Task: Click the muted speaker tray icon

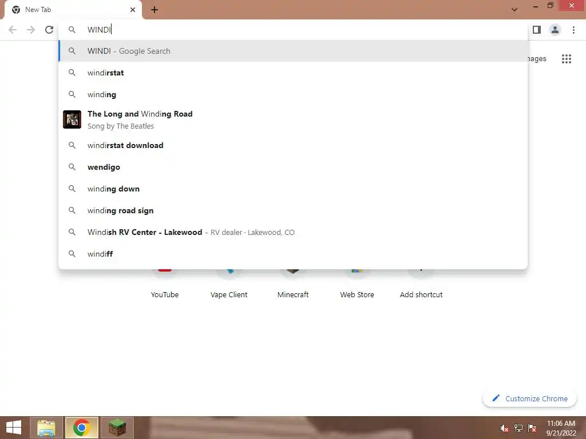Action: [x=504, y=428]
